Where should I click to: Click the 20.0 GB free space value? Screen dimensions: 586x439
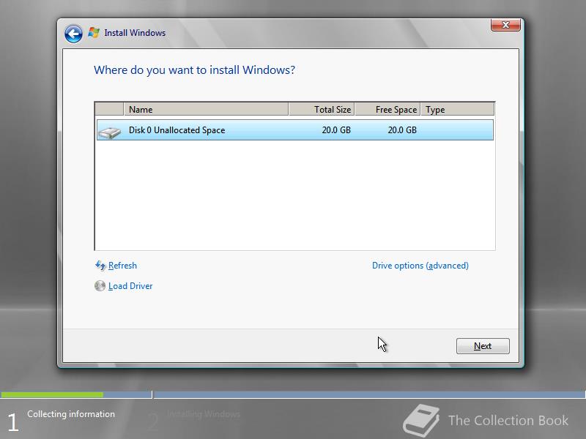(x=402, y=130)
